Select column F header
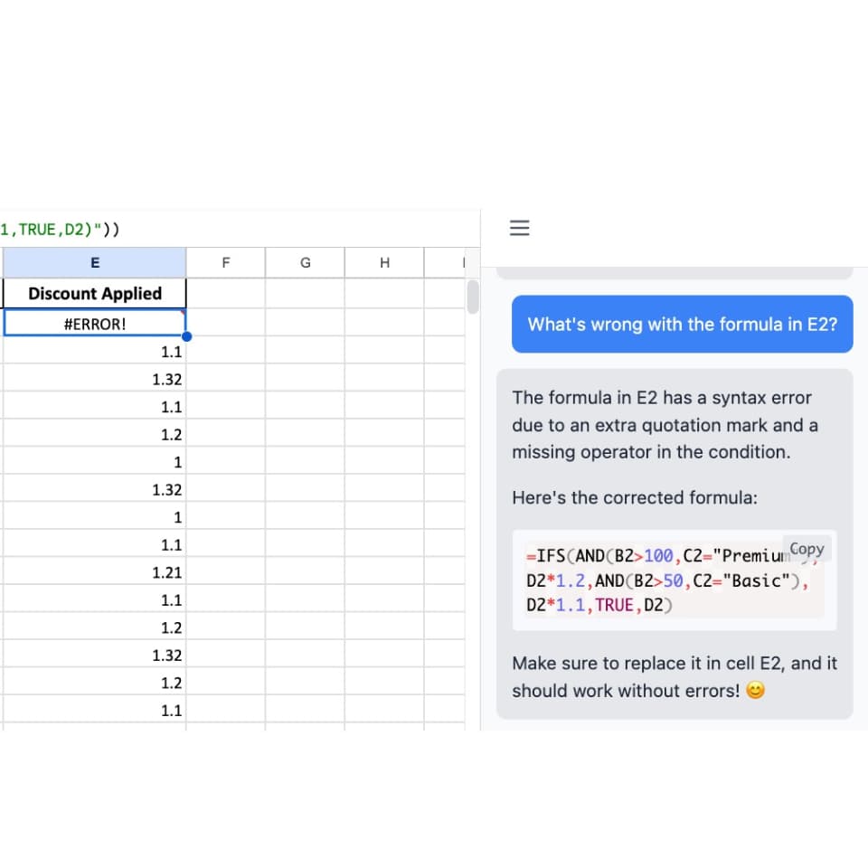868x868 pixels. click(x=225, y=263)
